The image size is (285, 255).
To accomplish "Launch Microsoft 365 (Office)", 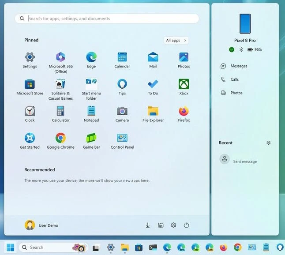I will pyautogui.click(x=61, y=63).
